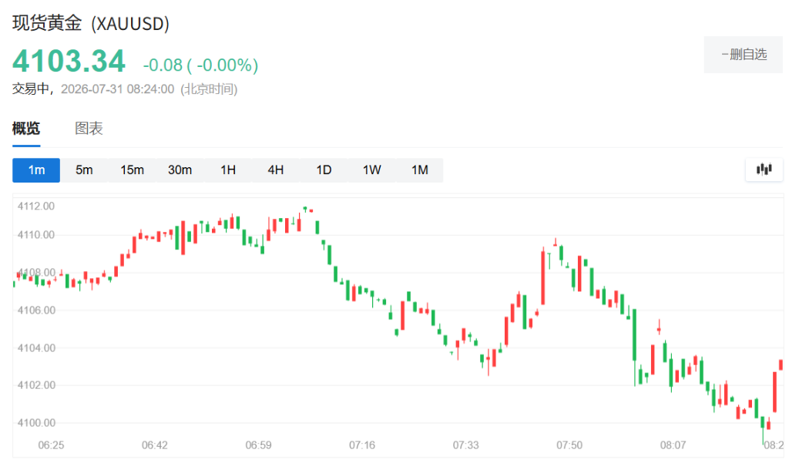Click the tall red candle before 07:50

point(543,276)
